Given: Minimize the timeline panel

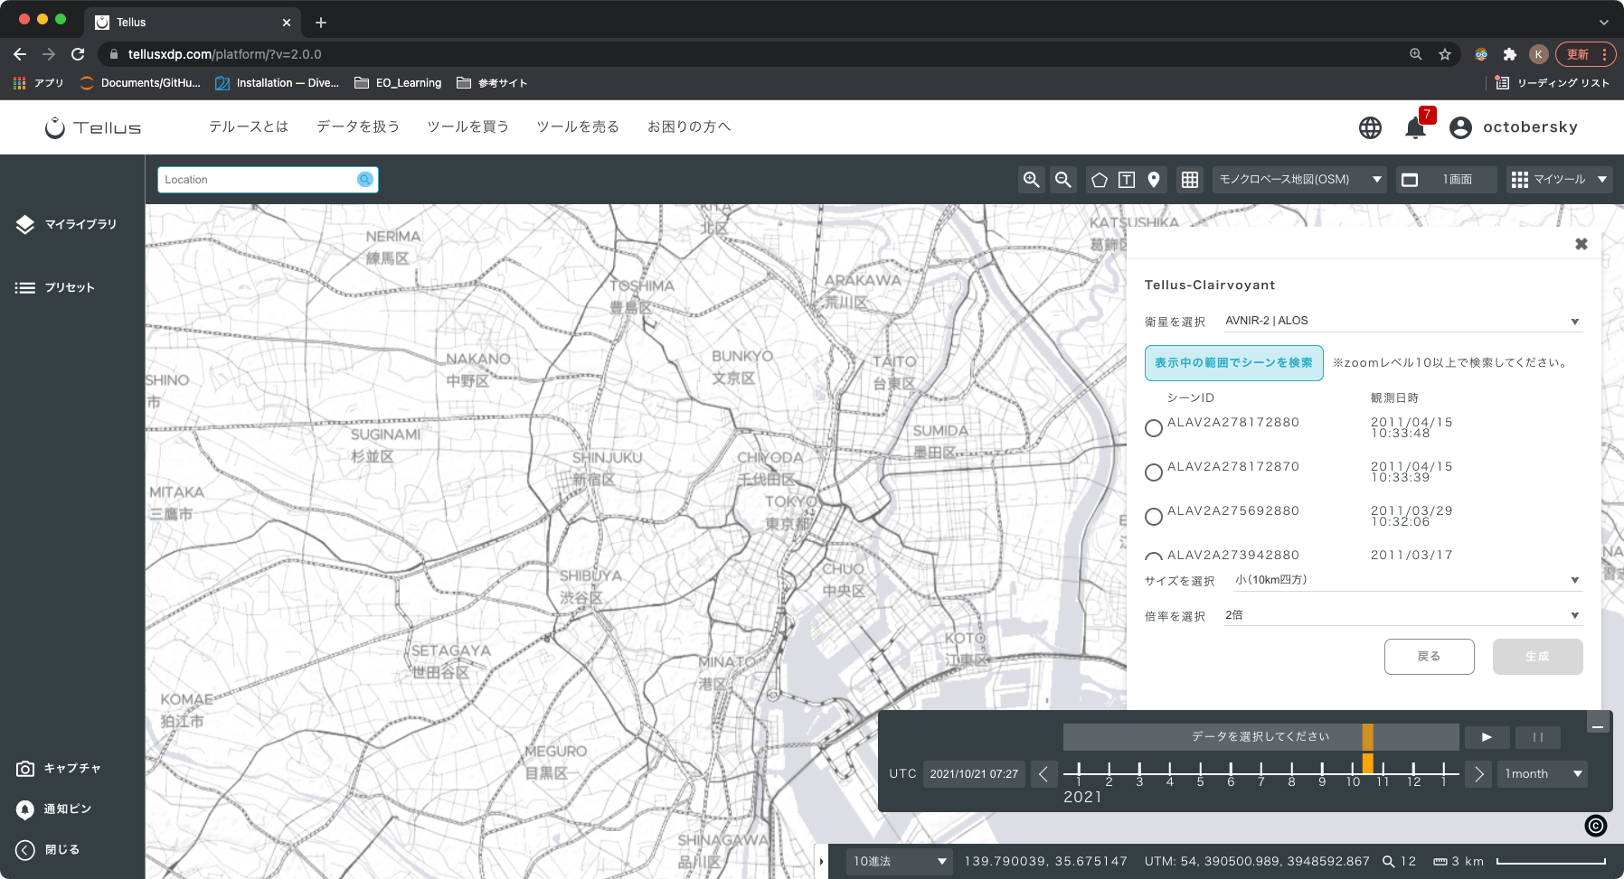Looking at the screenshot, I should pyautogui.click(x=1598, y=723).
